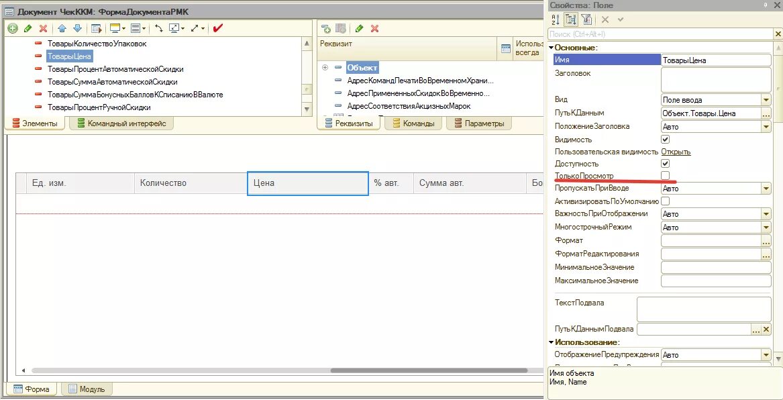Image resolution: width=783 pixels, height=400 pixels.
Task: Switch to the Форма tab
Action: coord(30,389)
